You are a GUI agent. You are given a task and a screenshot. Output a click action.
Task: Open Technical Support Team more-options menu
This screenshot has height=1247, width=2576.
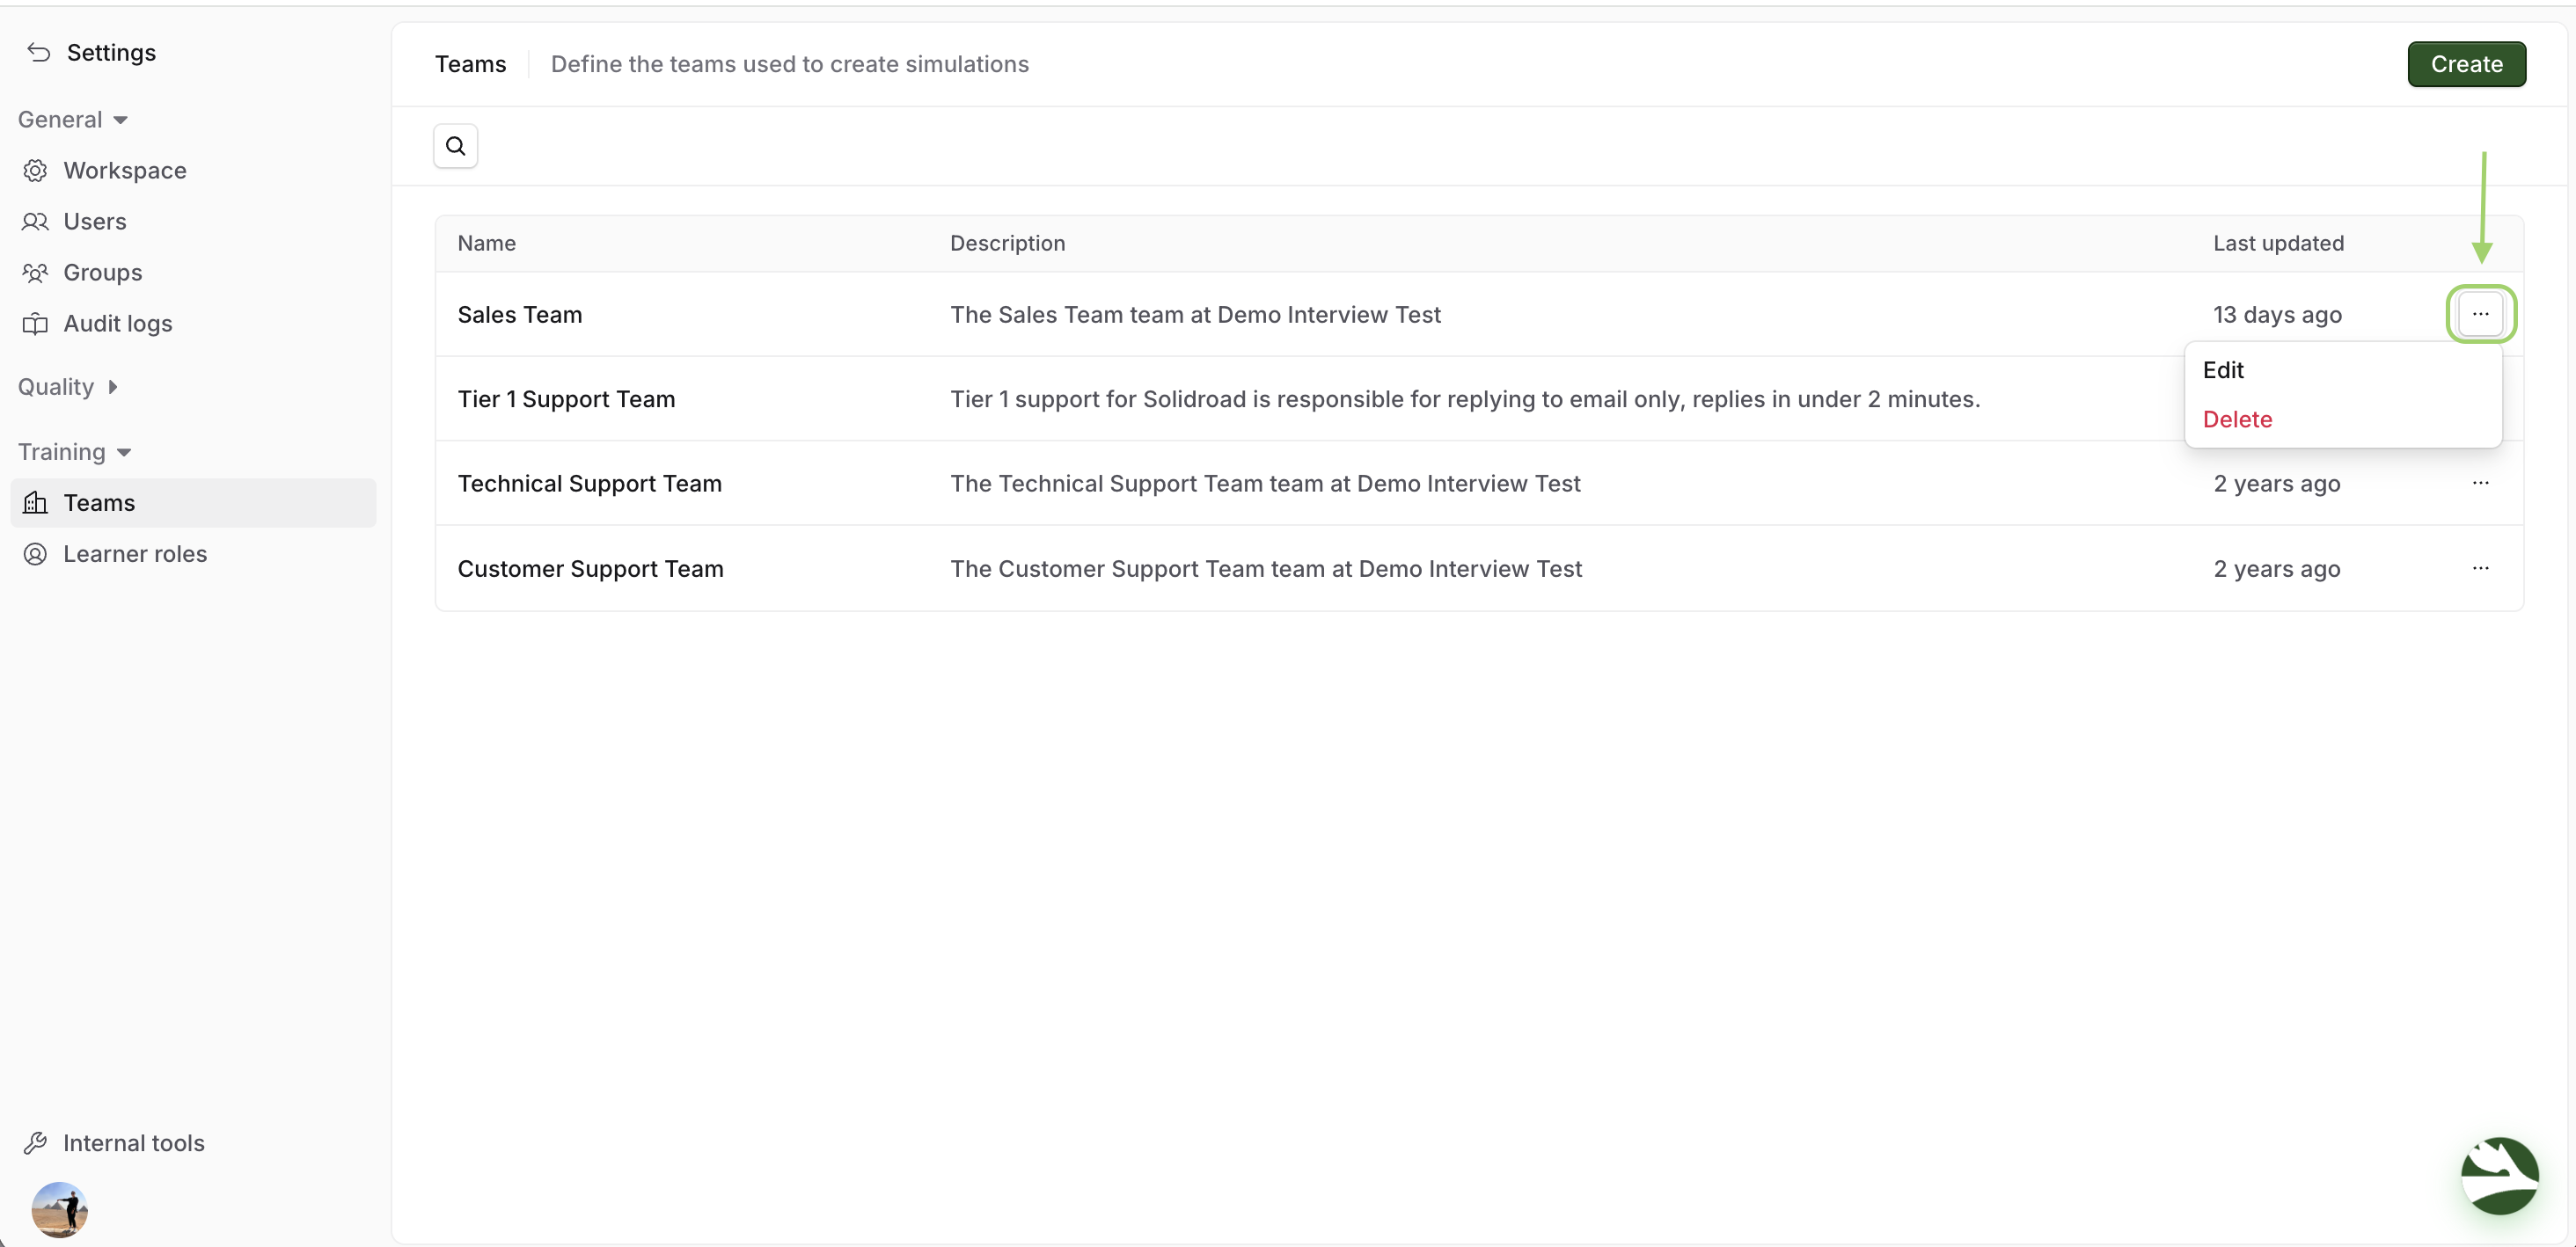[x=2480, y=483]
